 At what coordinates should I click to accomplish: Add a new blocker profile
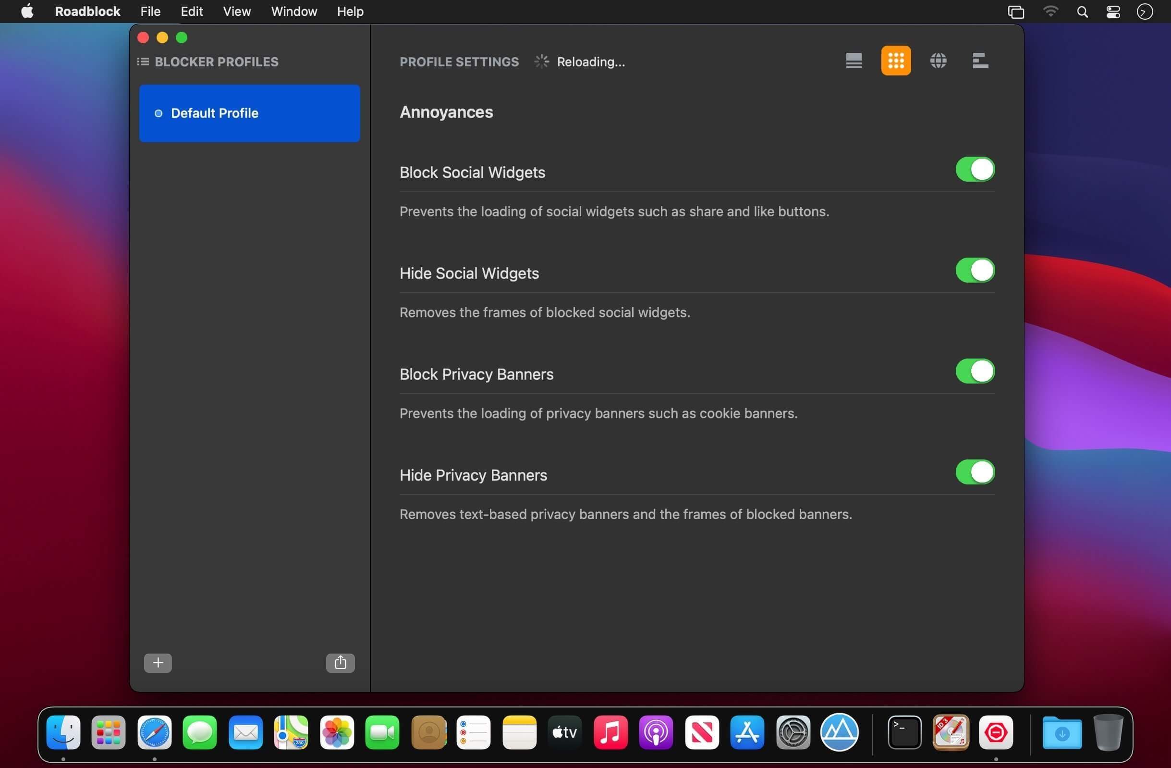(x=158, y=663)
